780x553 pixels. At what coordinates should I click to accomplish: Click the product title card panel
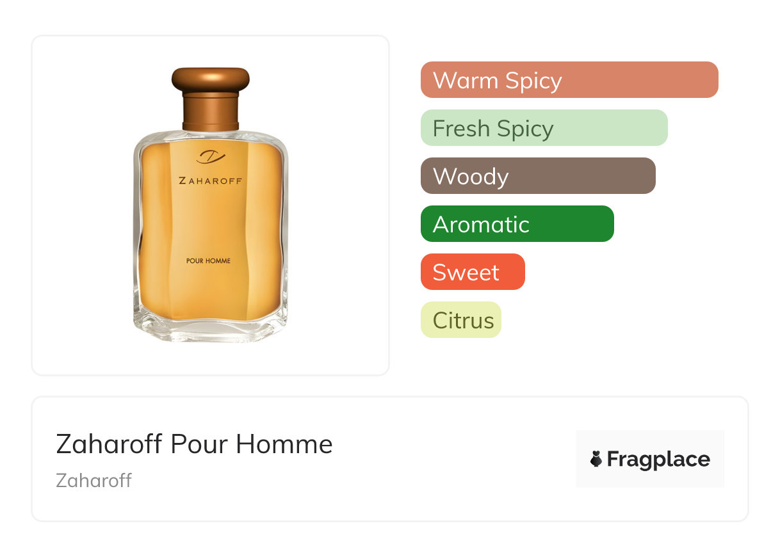[x=390, y=459]
